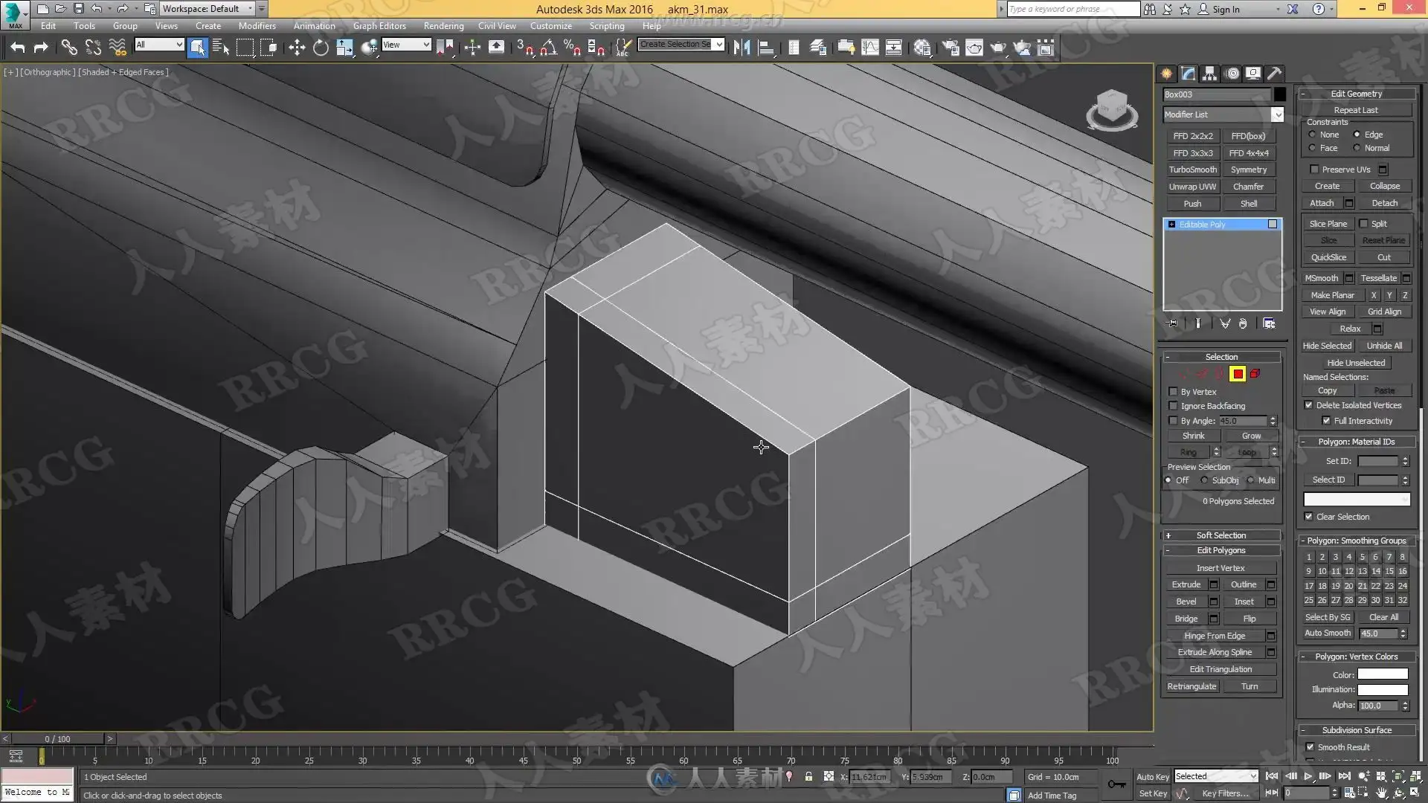This screenshot has width=1428, height=803.
Task: Click the Play Animation button
Action: [1308, 776]
